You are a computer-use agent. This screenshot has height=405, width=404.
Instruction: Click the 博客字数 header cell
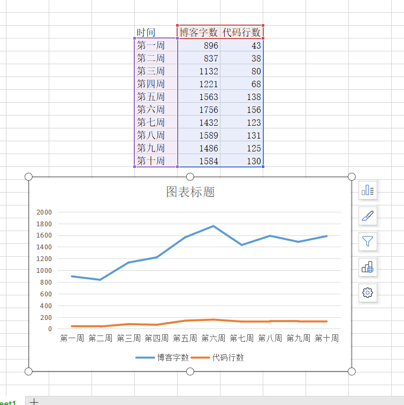pos(199,32)
